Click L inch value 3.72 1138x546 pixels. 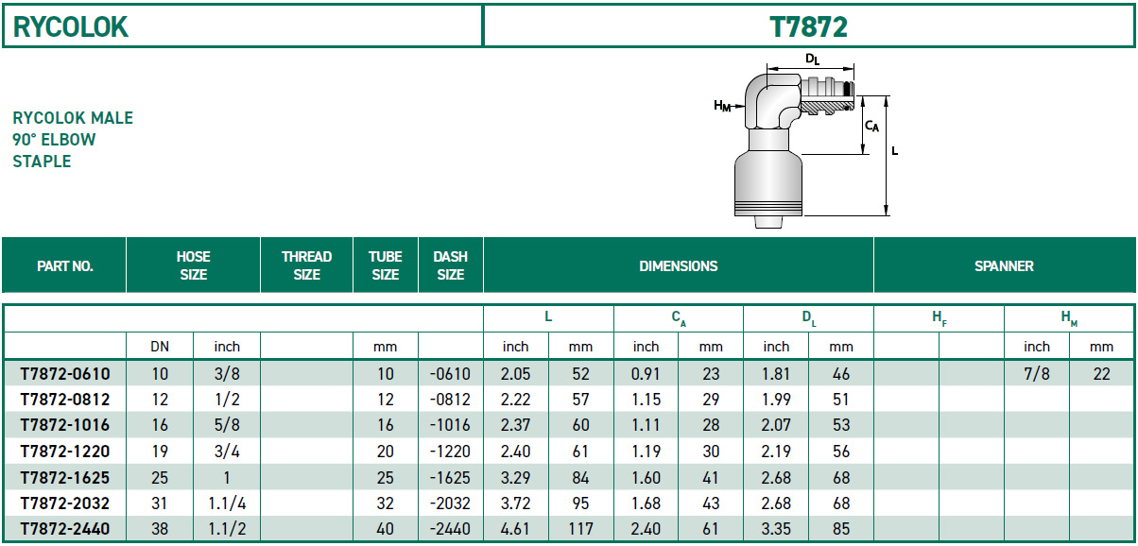(516, 503)
